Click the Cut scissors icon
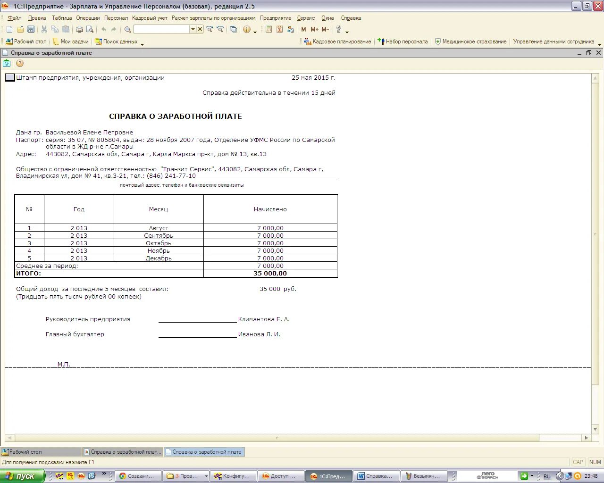 coord(44,29)
